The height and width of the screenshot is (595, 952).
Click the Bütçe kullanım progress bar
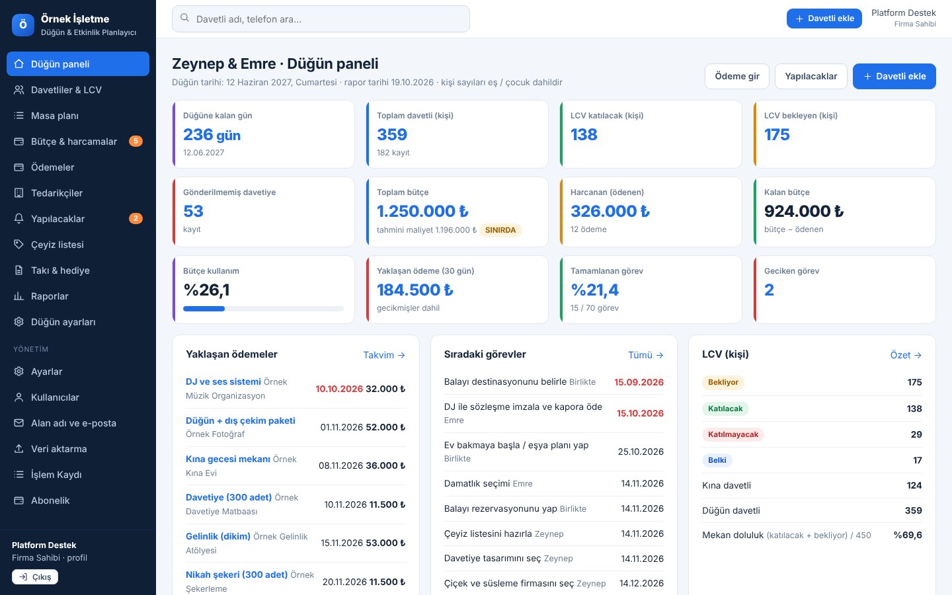263,309
